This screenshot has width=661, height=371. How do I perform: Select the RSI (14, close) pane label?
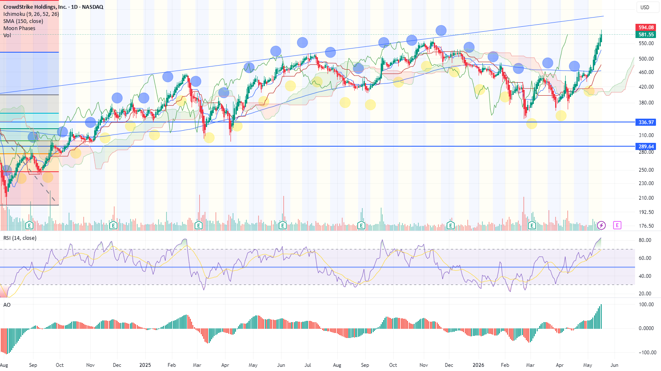(20, 238)
